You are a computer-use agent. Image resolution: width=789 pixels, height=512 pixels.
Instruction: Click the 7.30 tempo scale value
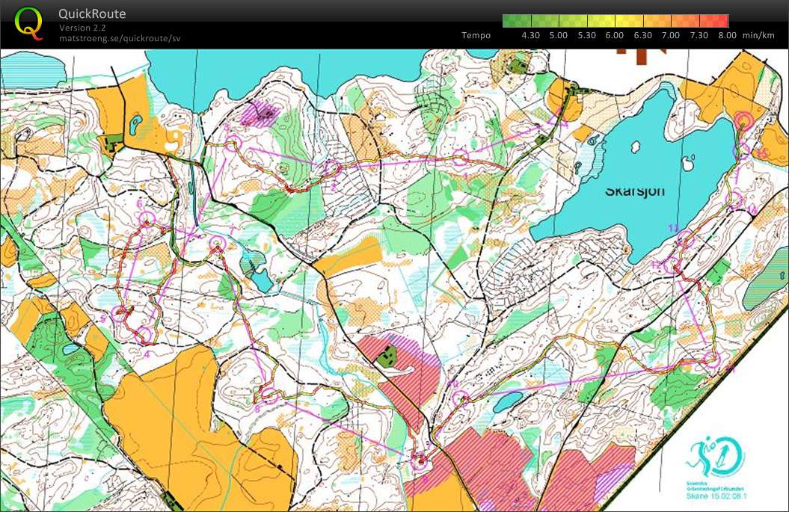(699, 35)
